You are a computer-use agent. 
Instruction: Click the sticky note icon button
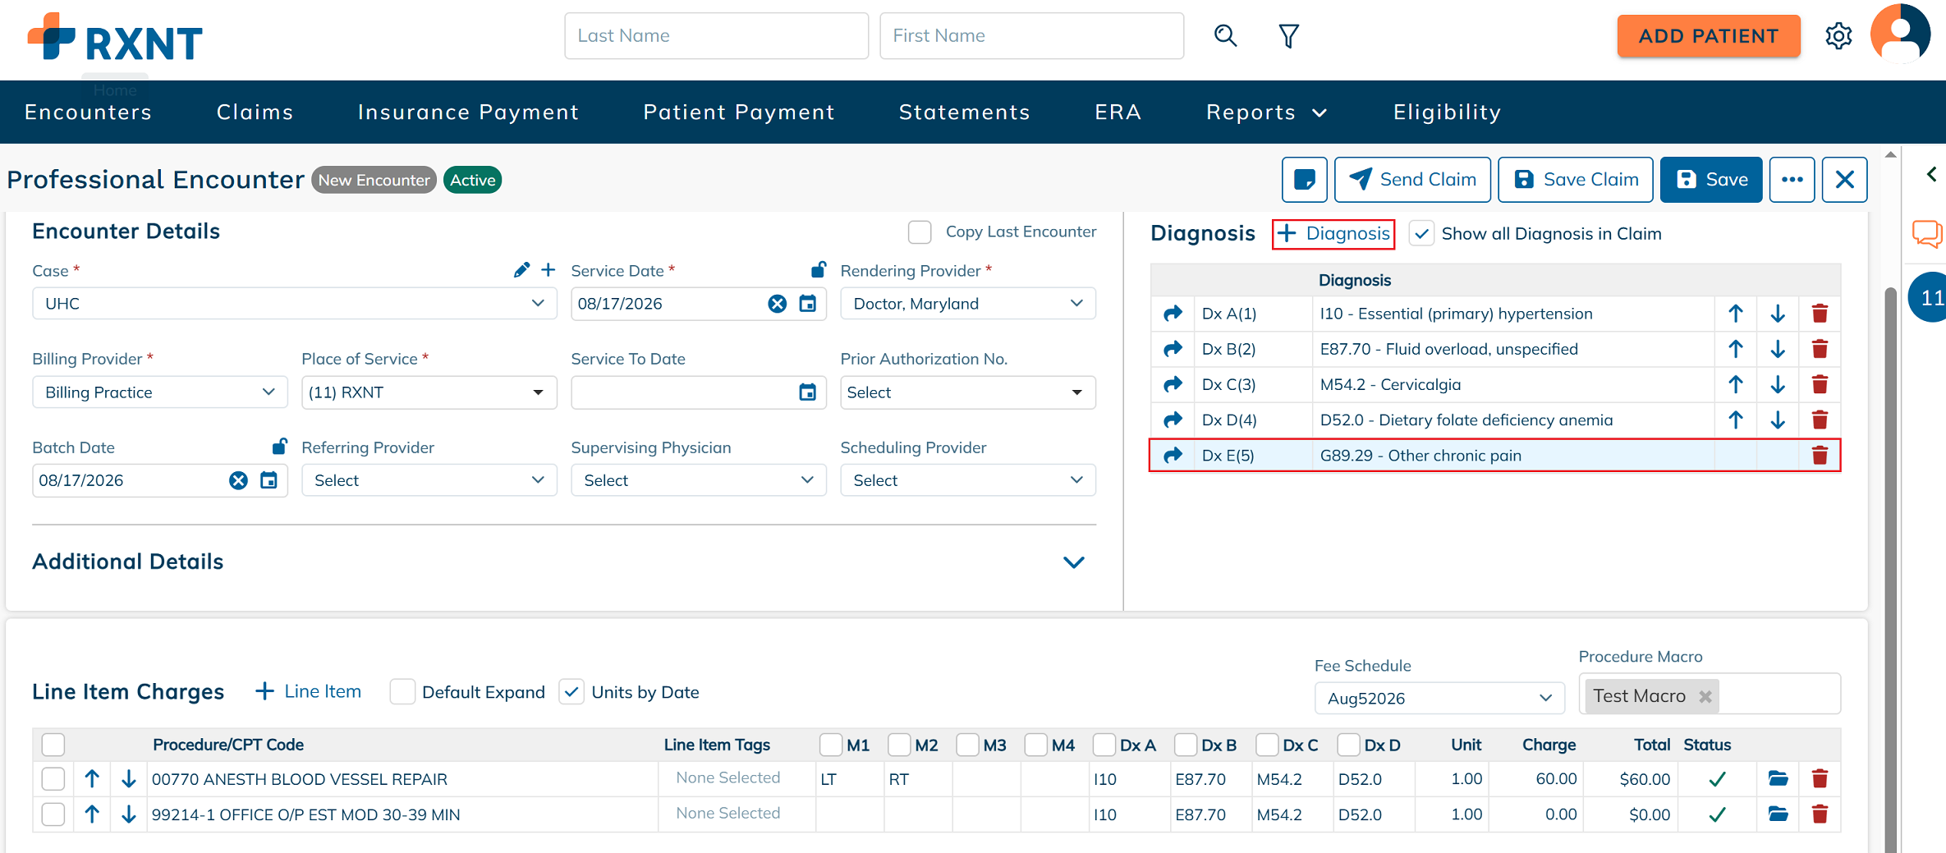pos(1304,179)
